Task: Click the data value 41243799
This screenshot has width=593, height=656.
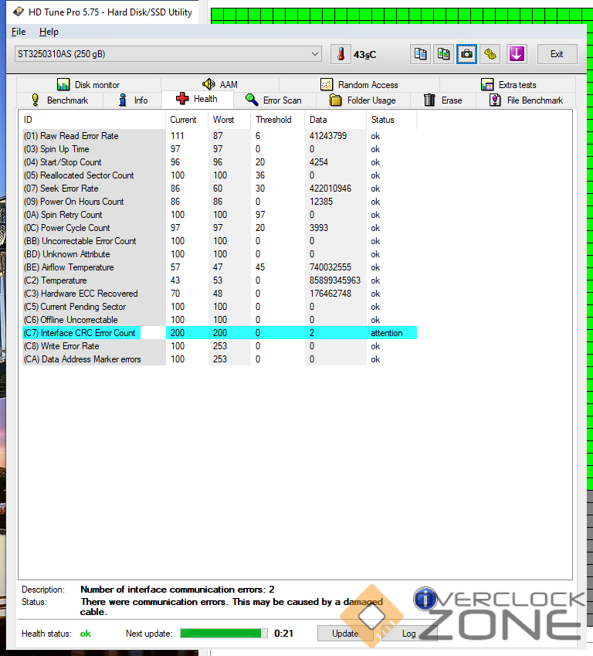Action: (x=328, y=136)
